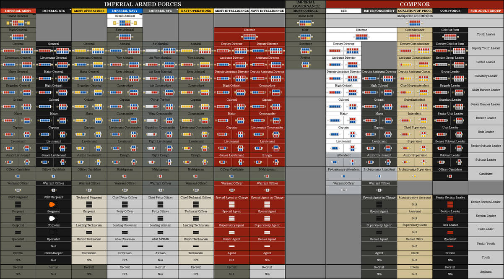Click the Imperial Navy Midshipman insignia
The width and height of the screenshot is (504, 279).
[x=125, y=176]
